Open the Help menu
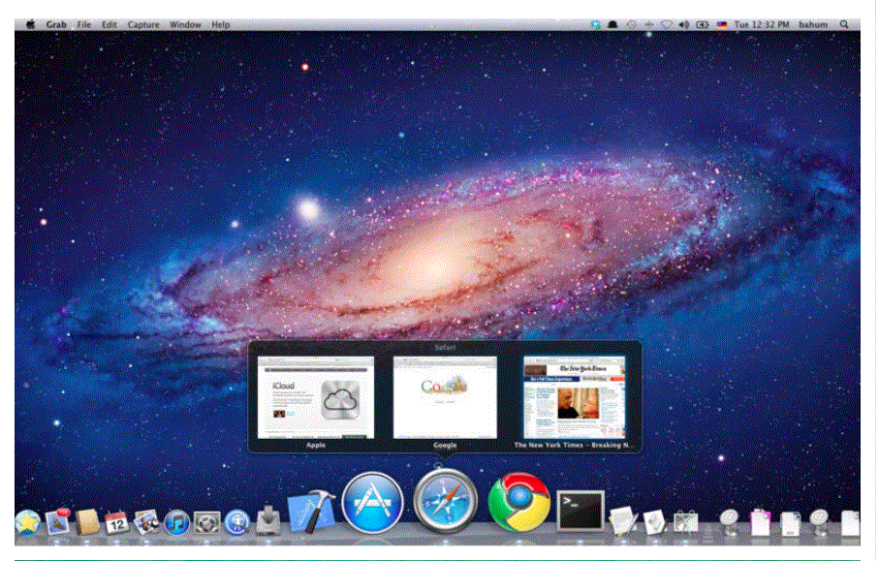Screen dimensions: 879x561 point(220,24)
